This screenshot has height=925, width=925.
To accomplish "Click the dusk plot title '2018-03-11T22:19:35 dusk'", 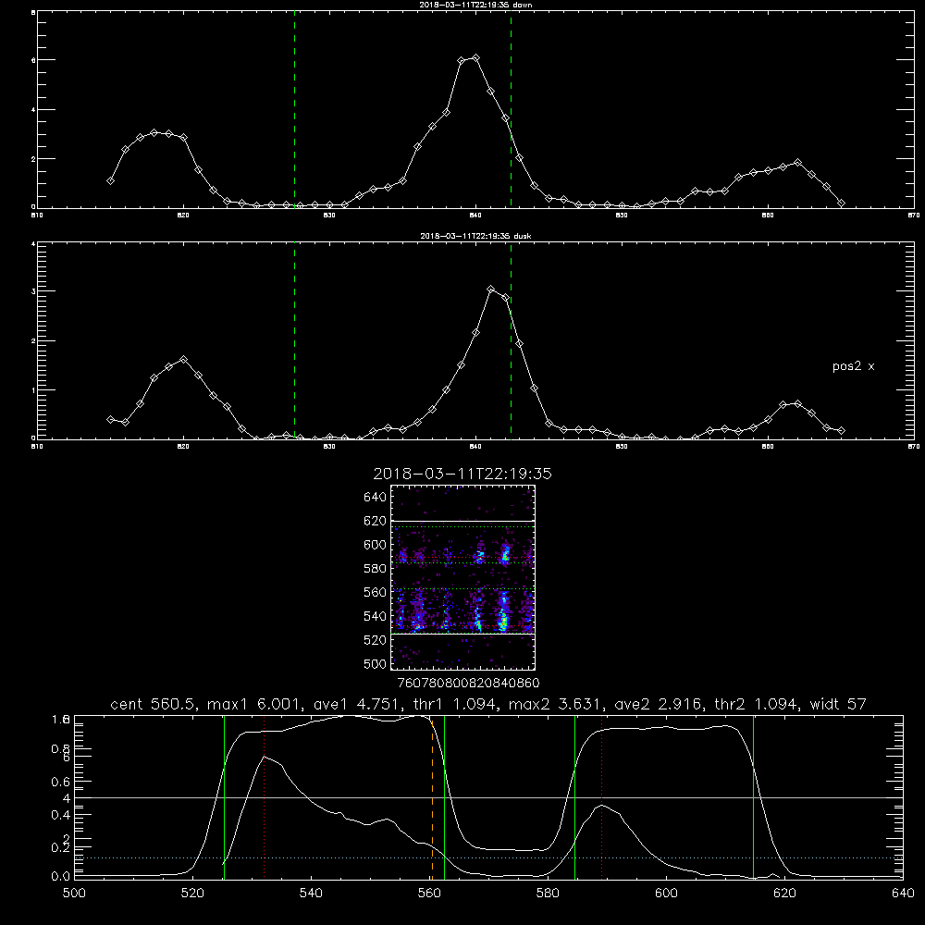I will pos(475,236).
